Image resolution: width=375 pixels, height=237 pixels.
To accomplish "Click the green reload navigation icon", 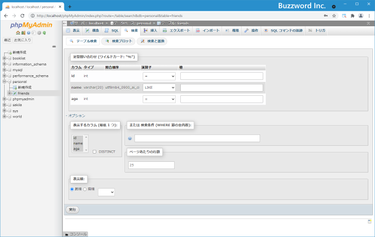I will pos(45,33).
